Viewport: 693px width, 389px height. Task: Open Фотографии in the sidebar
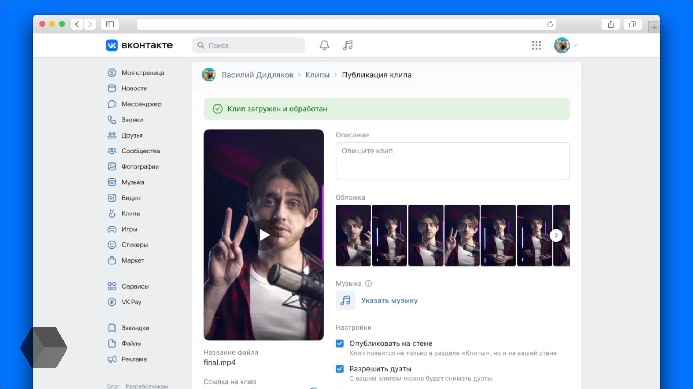(140, 166)
